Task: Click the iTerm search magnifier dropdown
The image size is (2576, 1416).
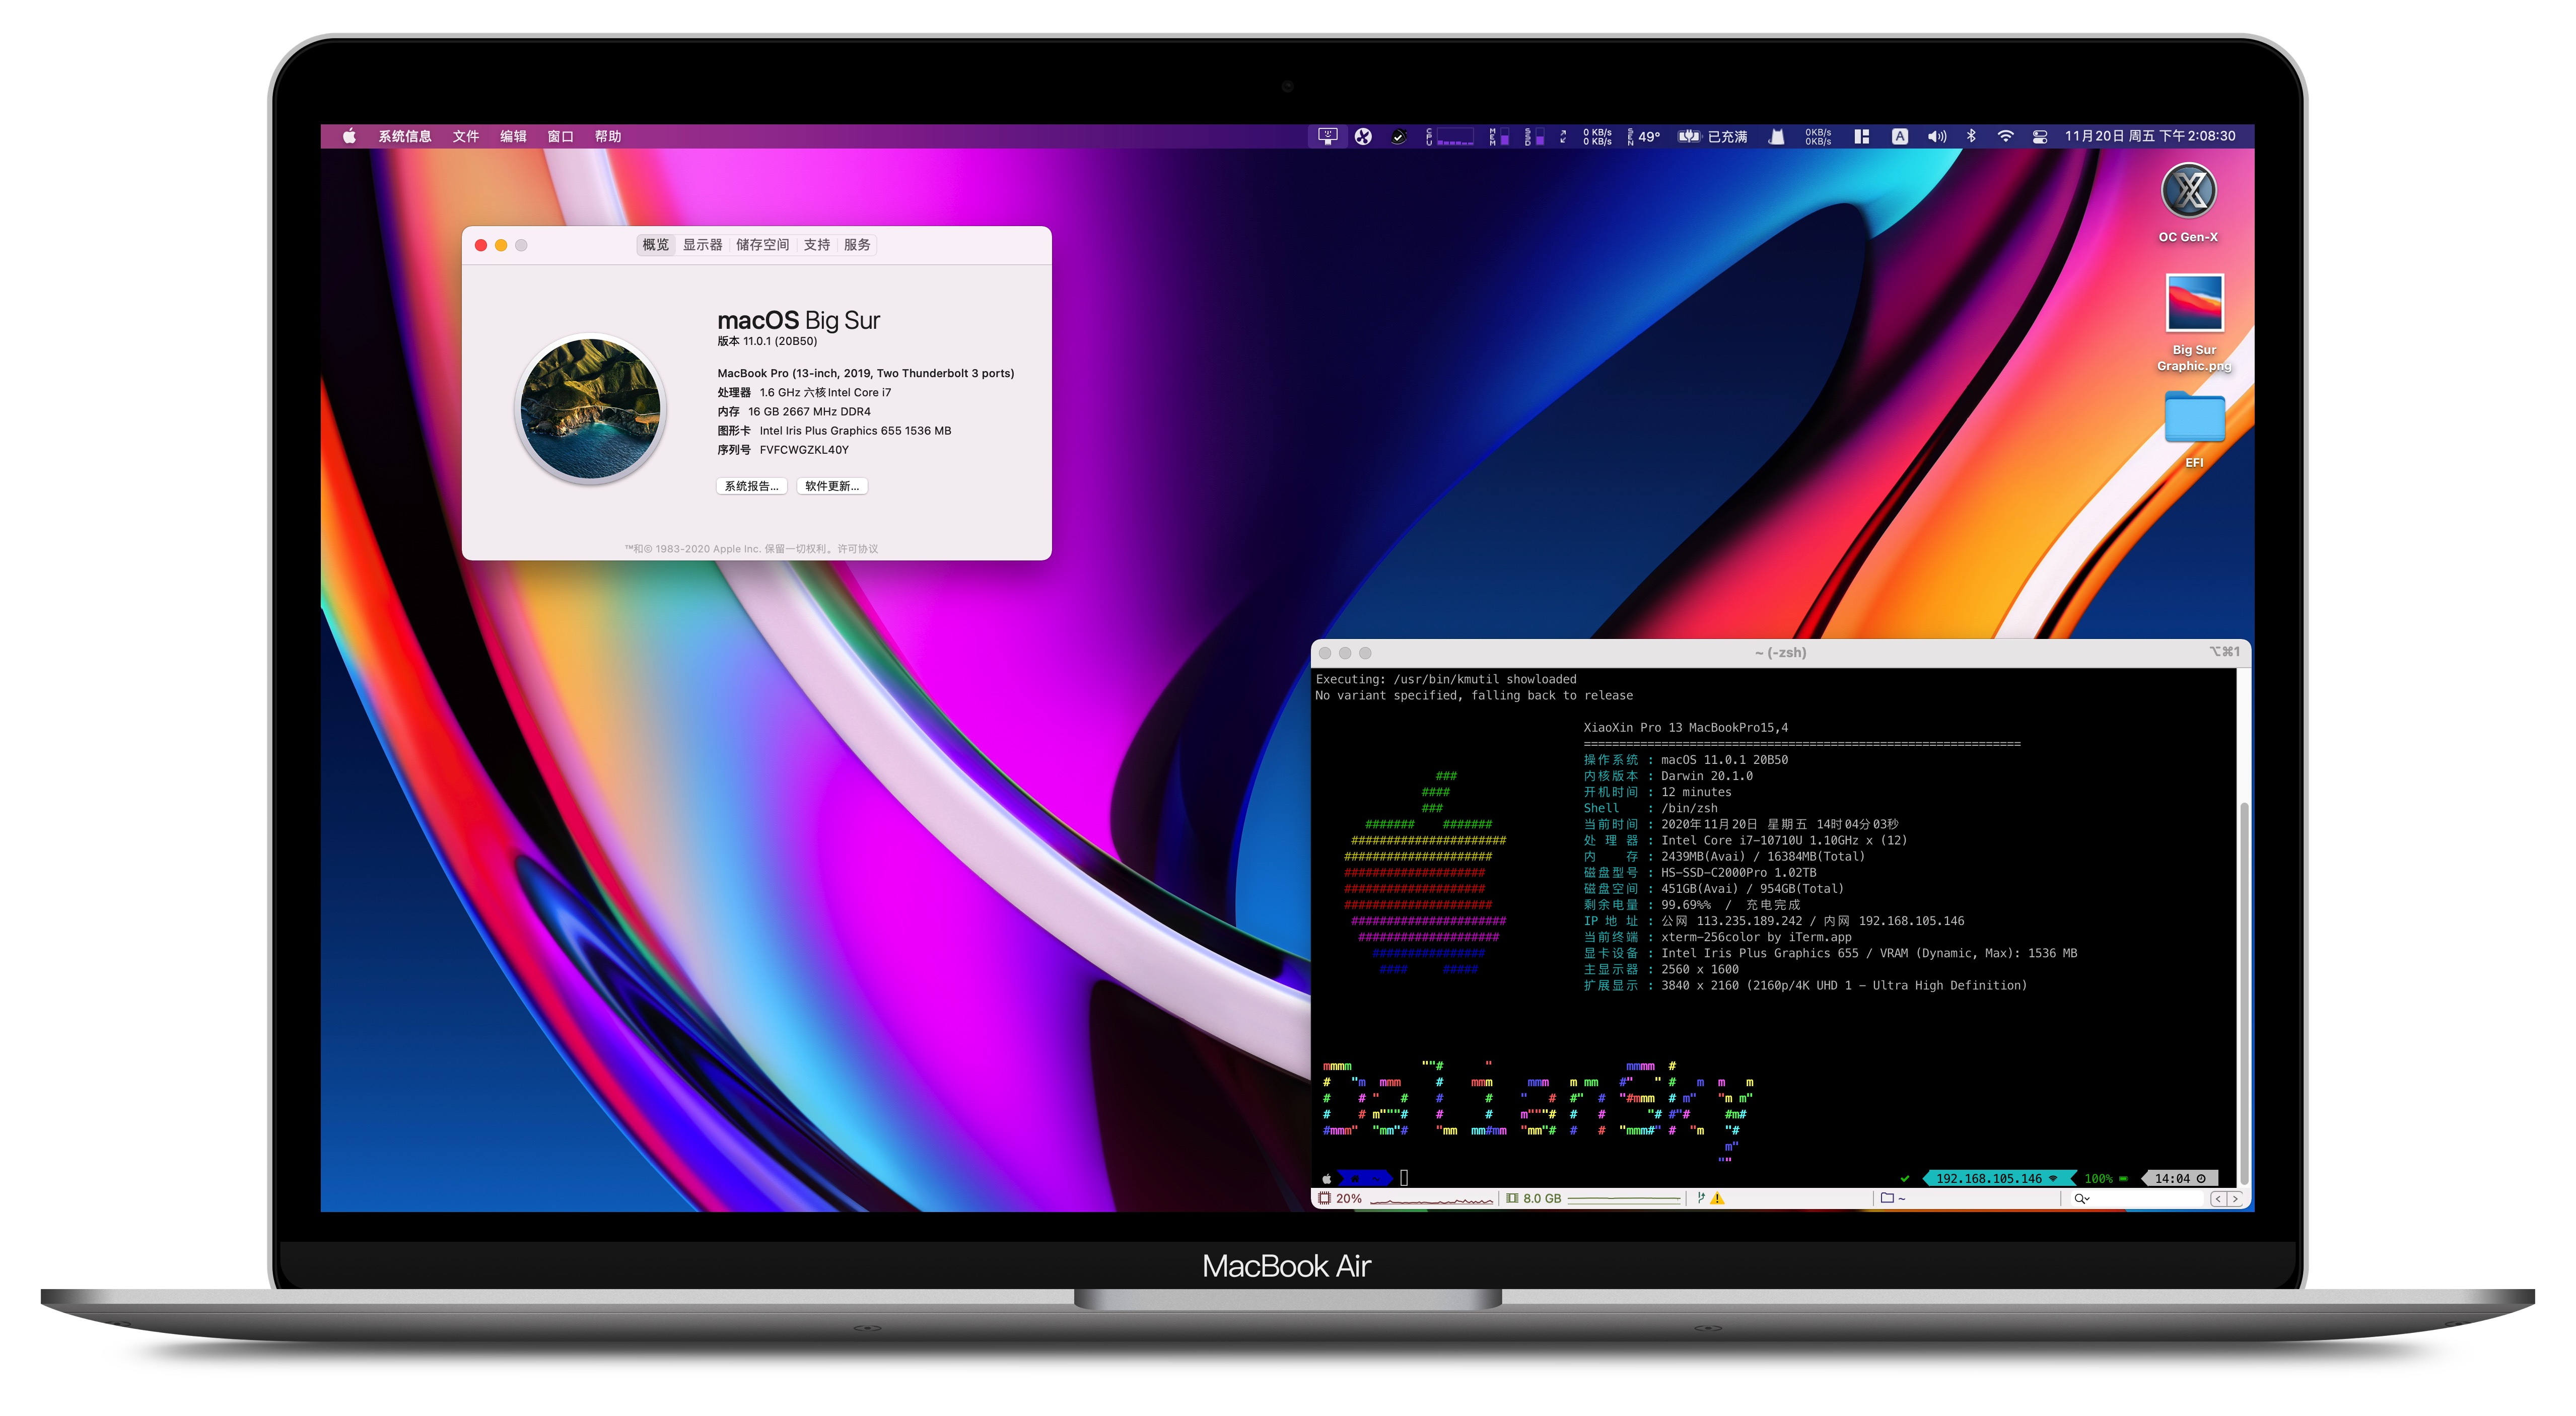Action: pos(2082,1198)
